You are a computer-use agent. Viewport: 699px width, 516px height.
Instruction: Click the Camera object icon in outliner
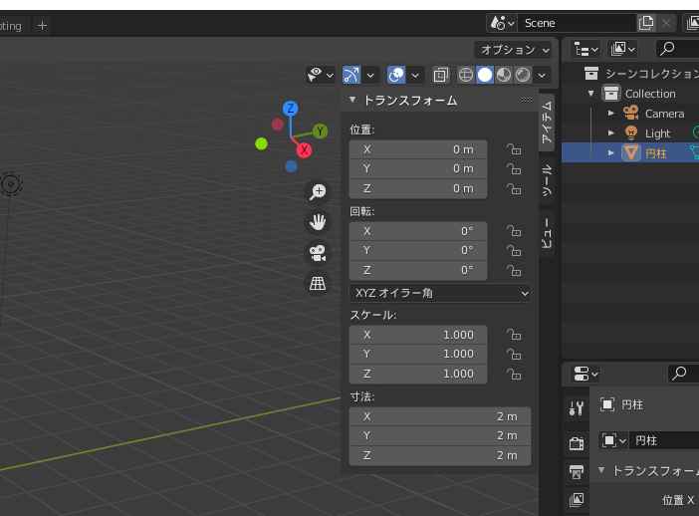631,113
